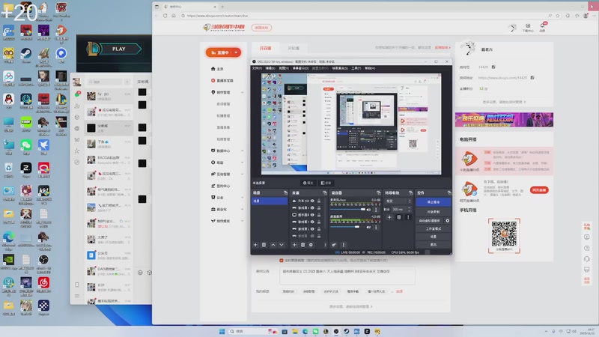Mute the -4.5 dB mixer channel speaker
The width and height of the screenshot is (599, 337).
coord(368,228)
